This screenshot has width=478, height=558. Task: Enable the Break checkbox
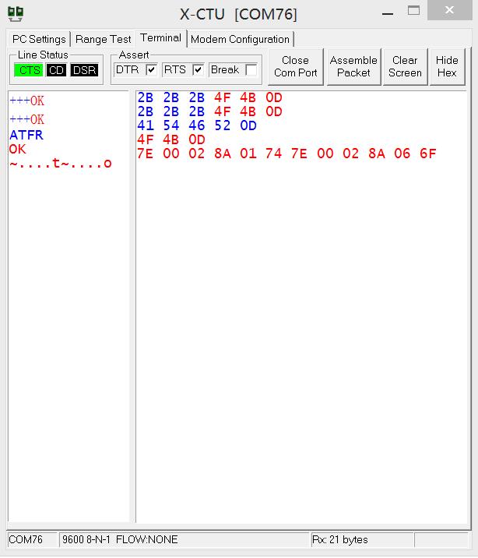[x=251, y=69]
